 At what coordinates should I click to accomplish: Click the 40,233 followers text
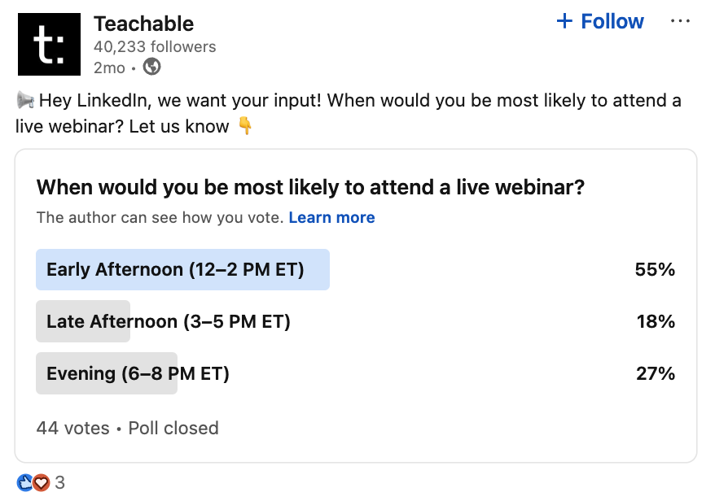155,46
